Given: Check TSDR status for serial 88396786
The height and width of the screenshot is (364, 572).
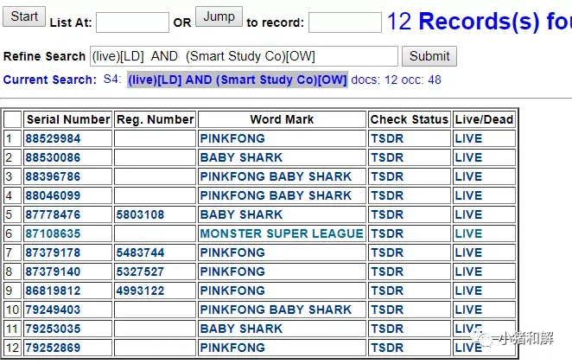Looking at the screenshot, I should (x=387, y=176).
